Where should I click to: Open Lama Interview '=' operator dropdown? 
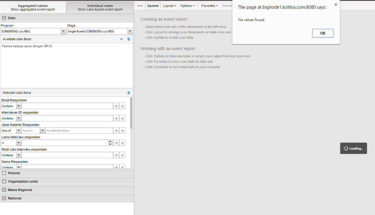19,143
